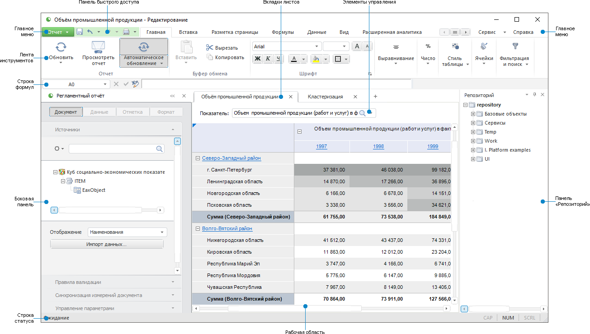Viewport: 590px width, 334px height.
Task: Click the save diskette icon
Action: pyautogui.click(x=80, y=32)
